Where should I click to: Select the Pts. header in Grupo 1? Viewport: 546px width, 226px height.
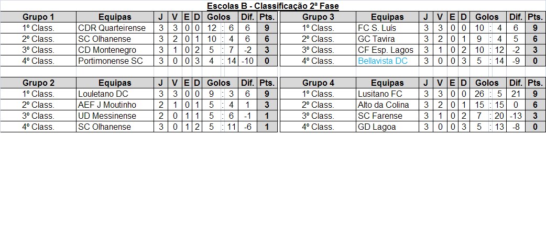tap(267, 17)
